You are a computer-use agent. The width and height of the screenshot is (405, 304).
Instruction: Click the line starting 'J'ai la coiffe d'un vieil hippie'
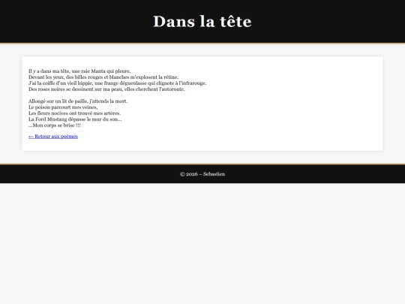(118, 83)
